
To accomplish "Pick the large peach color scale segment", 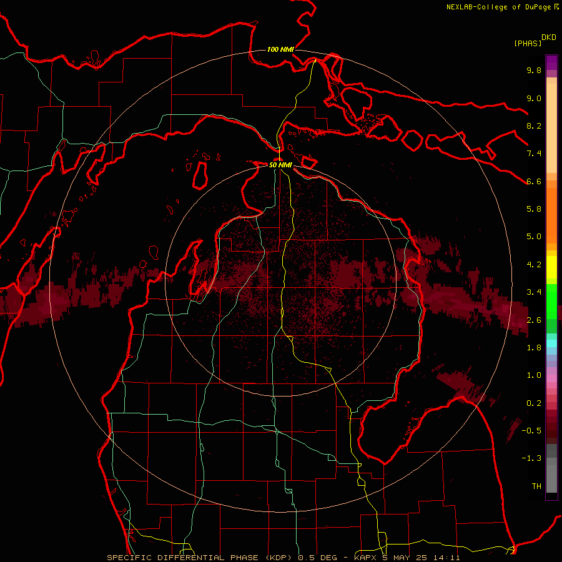I will tap(551, 129).
